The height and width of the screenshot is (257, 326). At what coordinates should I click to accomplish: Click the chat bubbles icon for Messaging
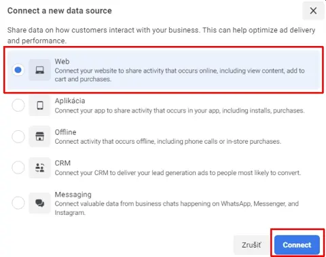click(39, 203)
